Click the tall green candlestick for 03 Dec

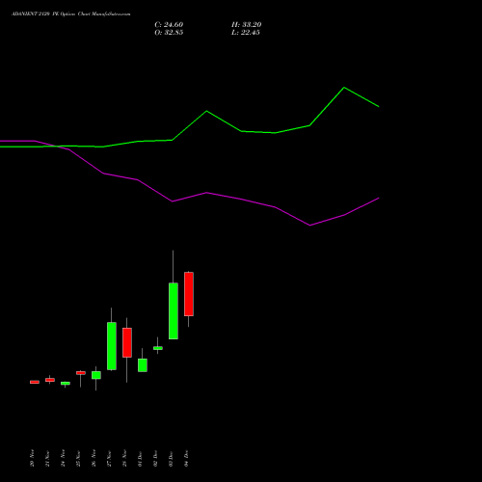click(174, 310)
